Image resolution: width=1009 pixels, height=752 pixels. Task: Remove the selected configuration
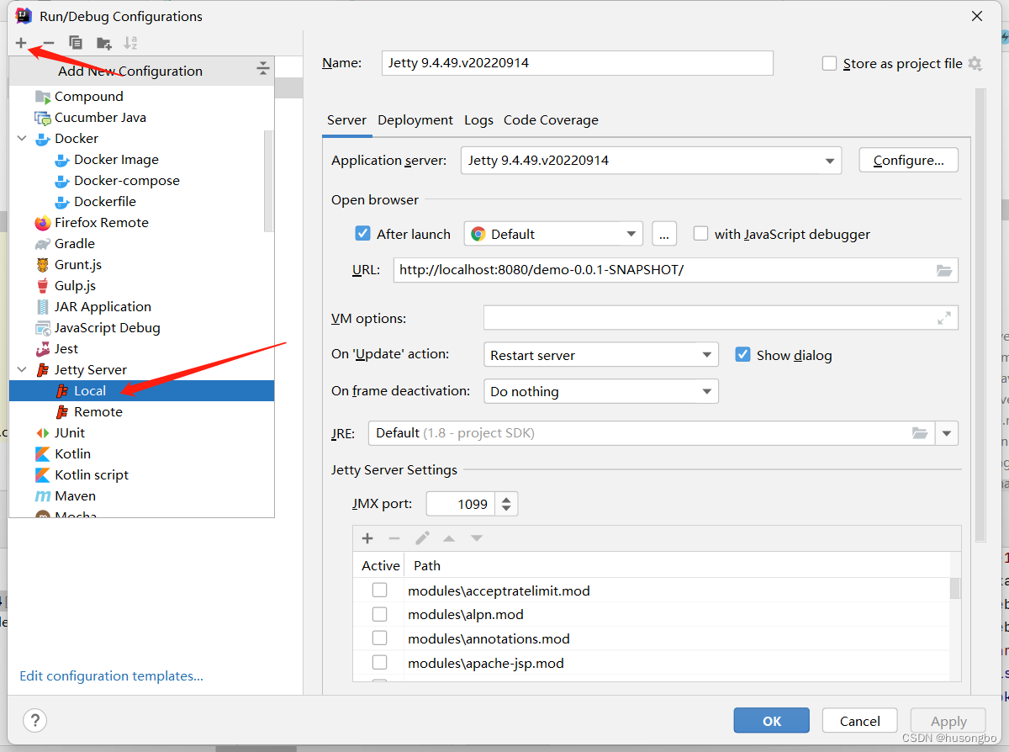tap(47, 42)
